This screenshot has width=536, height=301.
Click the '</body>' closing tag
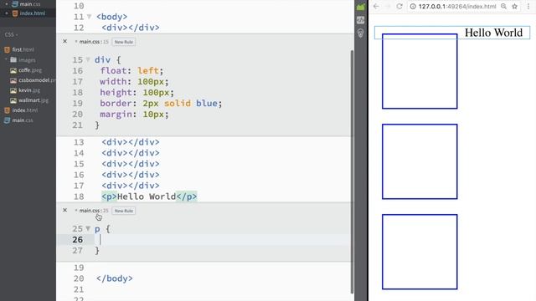pos(115,278)
